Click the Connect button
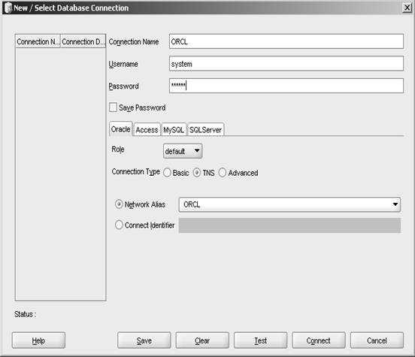Image resolution: width=415 pixels, height=357 pixels. (319, 340)
